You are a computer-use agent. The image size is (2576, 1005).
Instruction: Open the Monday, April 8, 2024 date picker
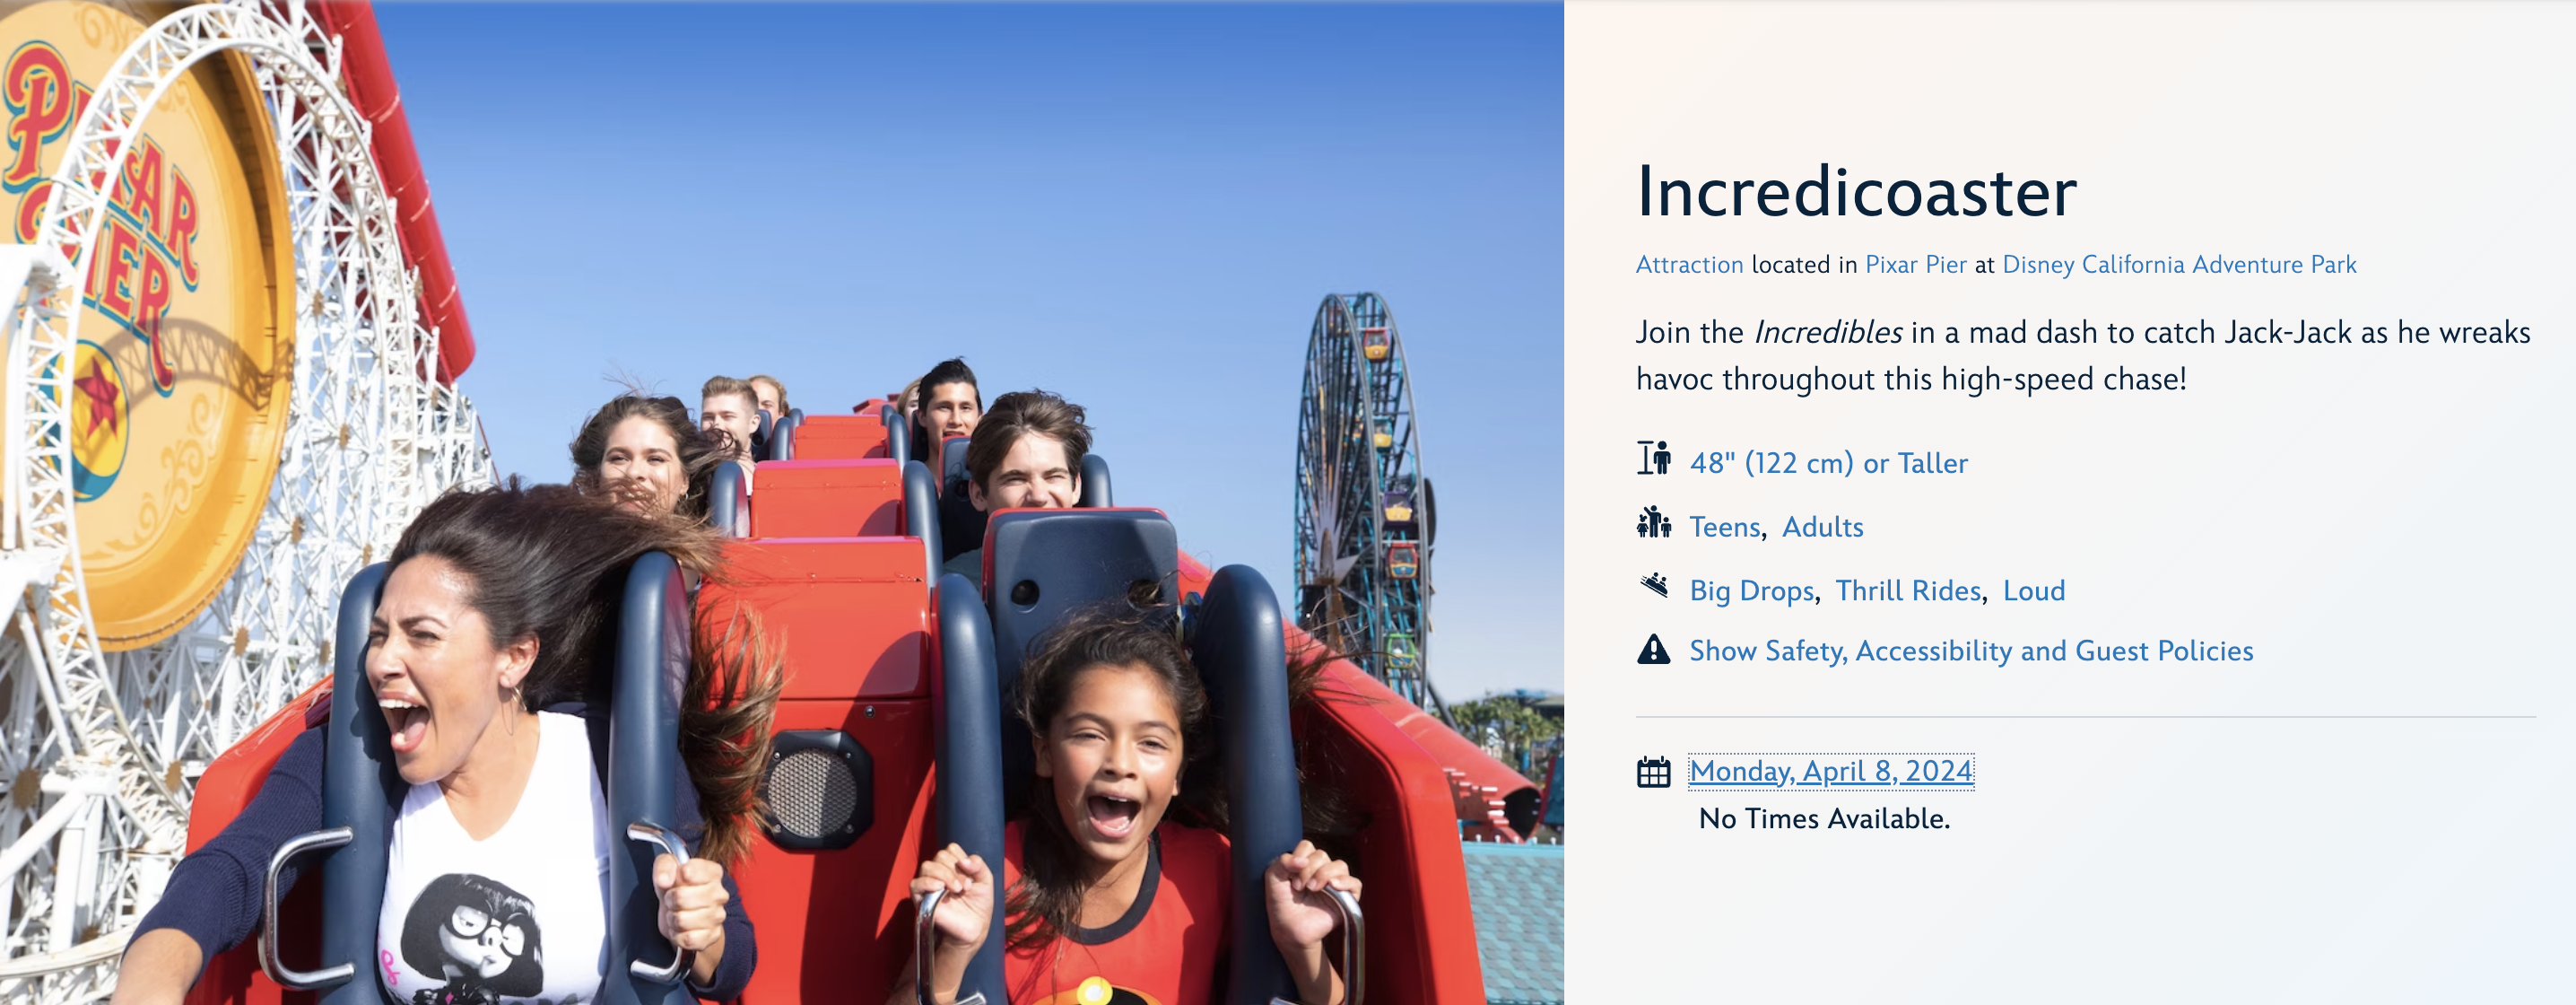coord(1831,771)
